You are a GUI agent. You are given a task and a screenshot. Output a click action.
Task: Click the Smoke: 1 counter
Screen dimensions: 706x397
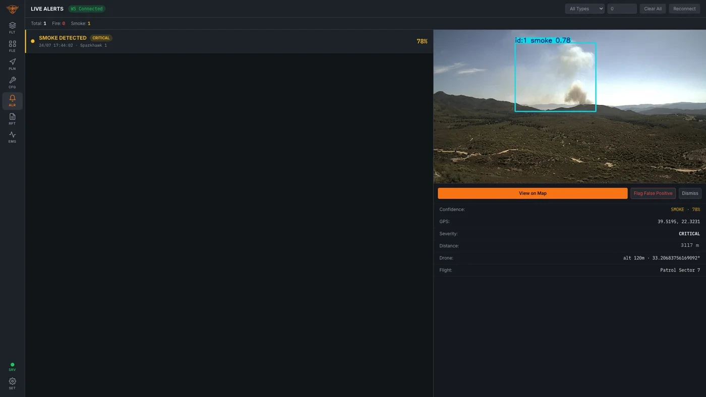point(81,24)
